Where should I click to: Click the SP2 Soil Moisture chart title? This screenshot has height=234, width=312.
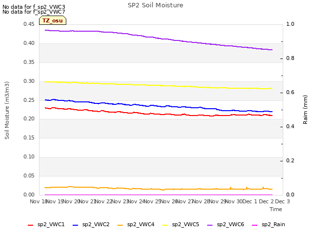click(156, 5)
